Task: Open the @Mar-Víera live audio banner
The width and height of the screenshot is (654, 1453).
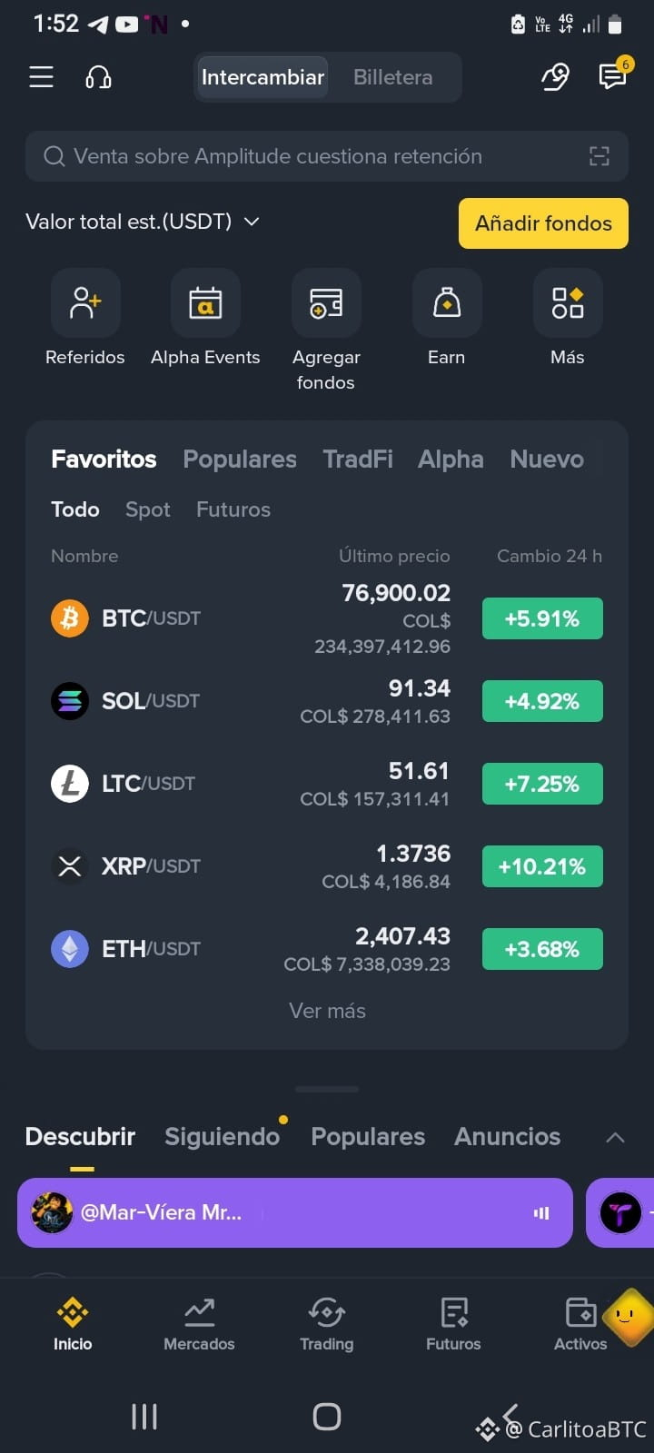Action: (295, 1212)
